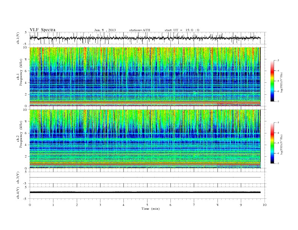Click the ch.2 spectrogram plot area
The width and height of the screenshot is (298, 230).
(x=145, y=139)
